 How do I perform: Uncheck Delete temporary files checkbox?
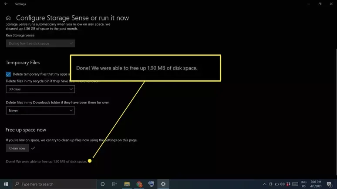coord(8,74)
